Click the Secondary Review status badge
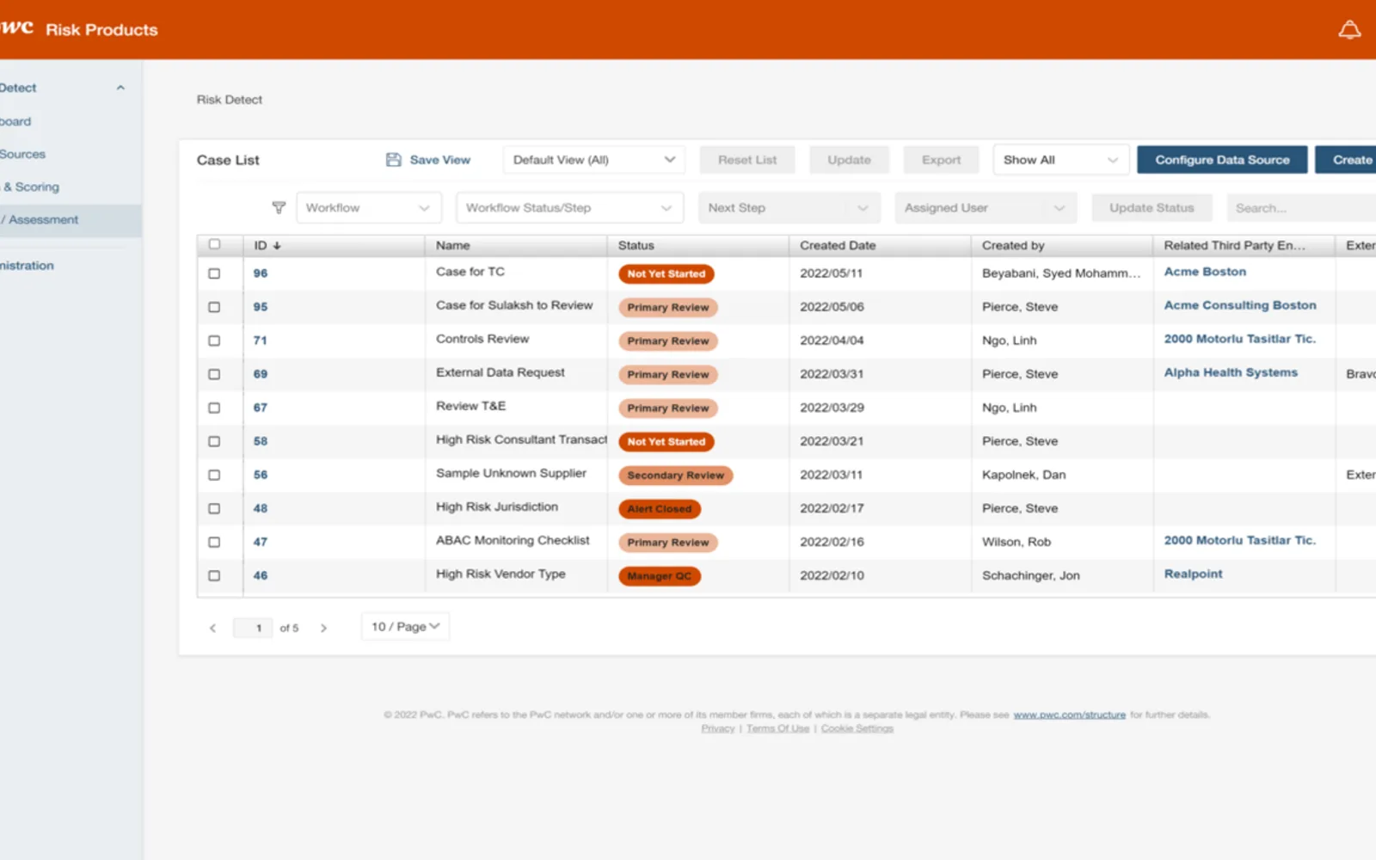Image resolution: width=1376 pixels, height=860 pixels. pyautogui.click(x=675, y=476)
